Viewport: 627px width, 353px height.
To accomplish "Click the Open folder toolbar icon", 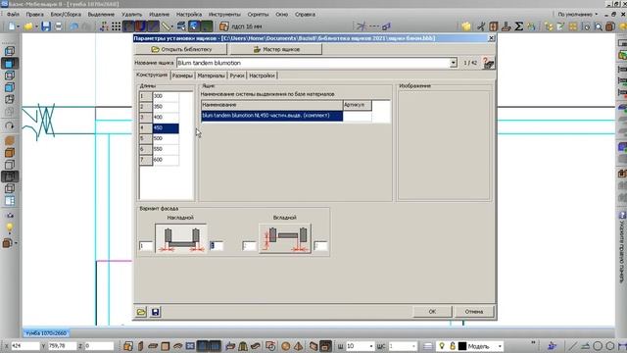I will click(x=28, y=26).
